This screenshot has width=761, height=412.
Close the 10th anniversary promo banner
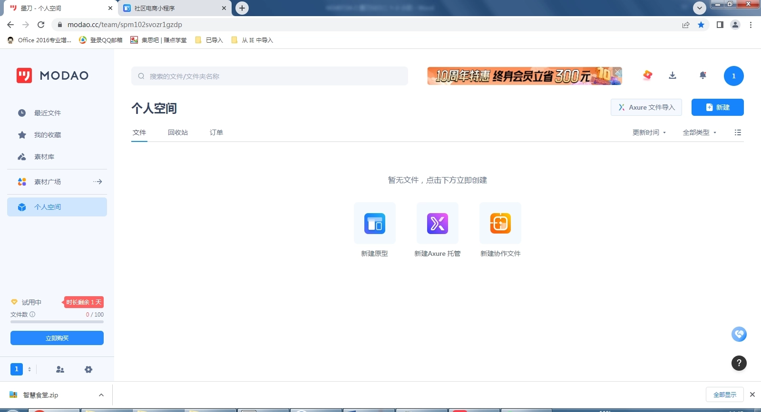point(617,72)
